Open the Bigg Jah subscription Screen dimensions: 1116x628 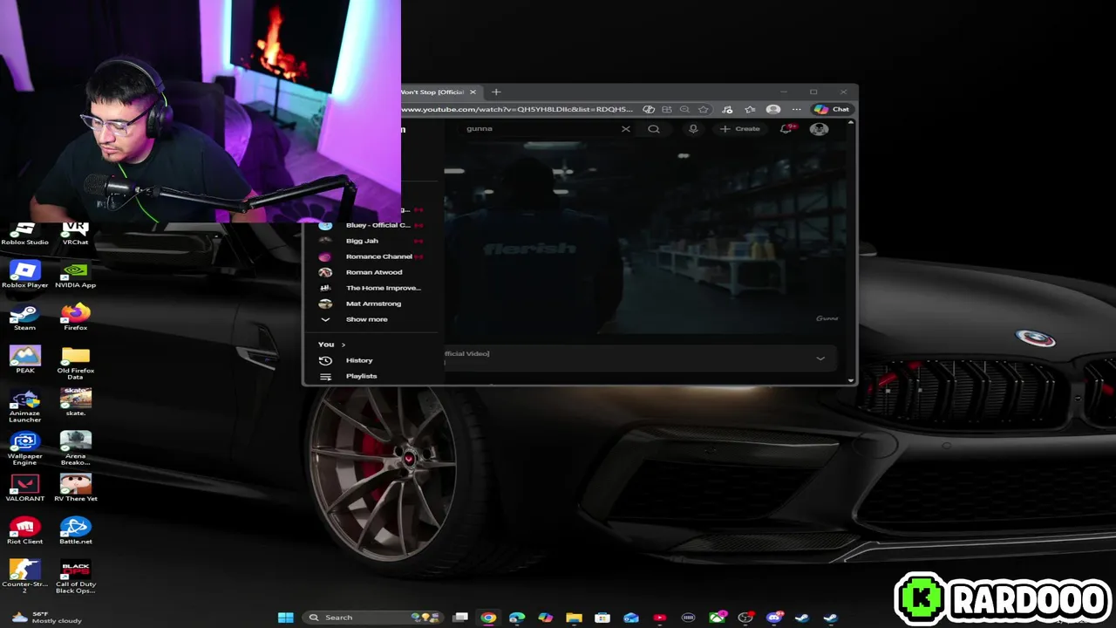tap(371, 241)
